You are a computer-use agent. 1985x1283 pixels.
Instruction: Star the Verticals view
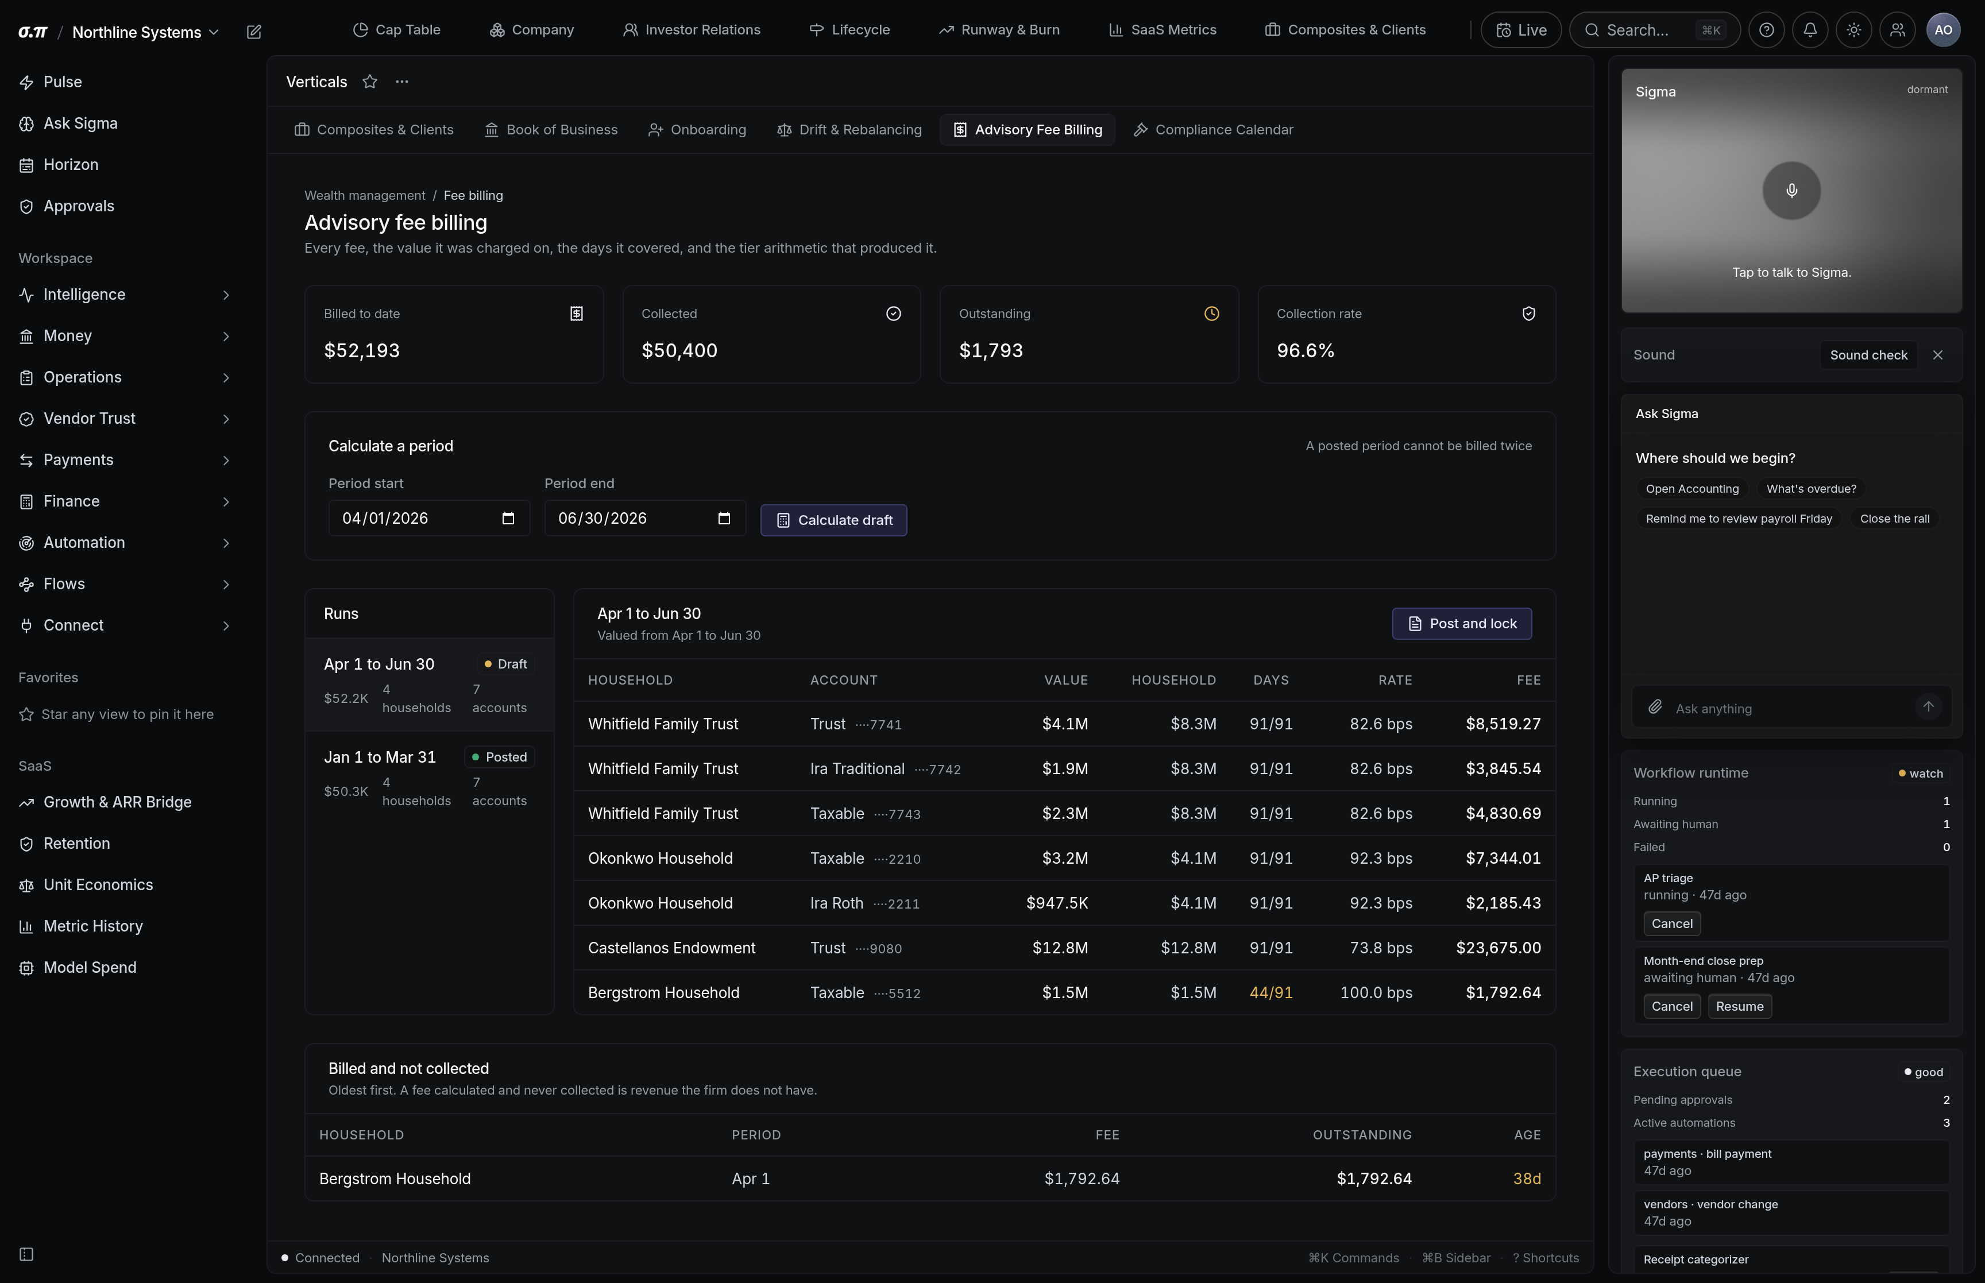tap(370, 82)
